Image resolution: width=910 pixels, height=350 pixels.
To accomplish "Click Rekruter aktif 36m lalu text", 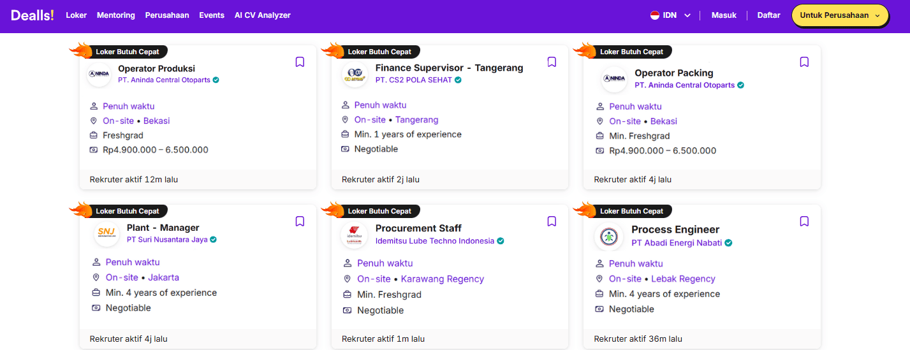I will tap(638, 339).
